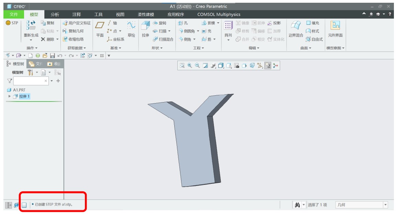Screen dimensions: 397x215
Task: Switch to the 柔性建模 tab
Action: tap(146, 14)
